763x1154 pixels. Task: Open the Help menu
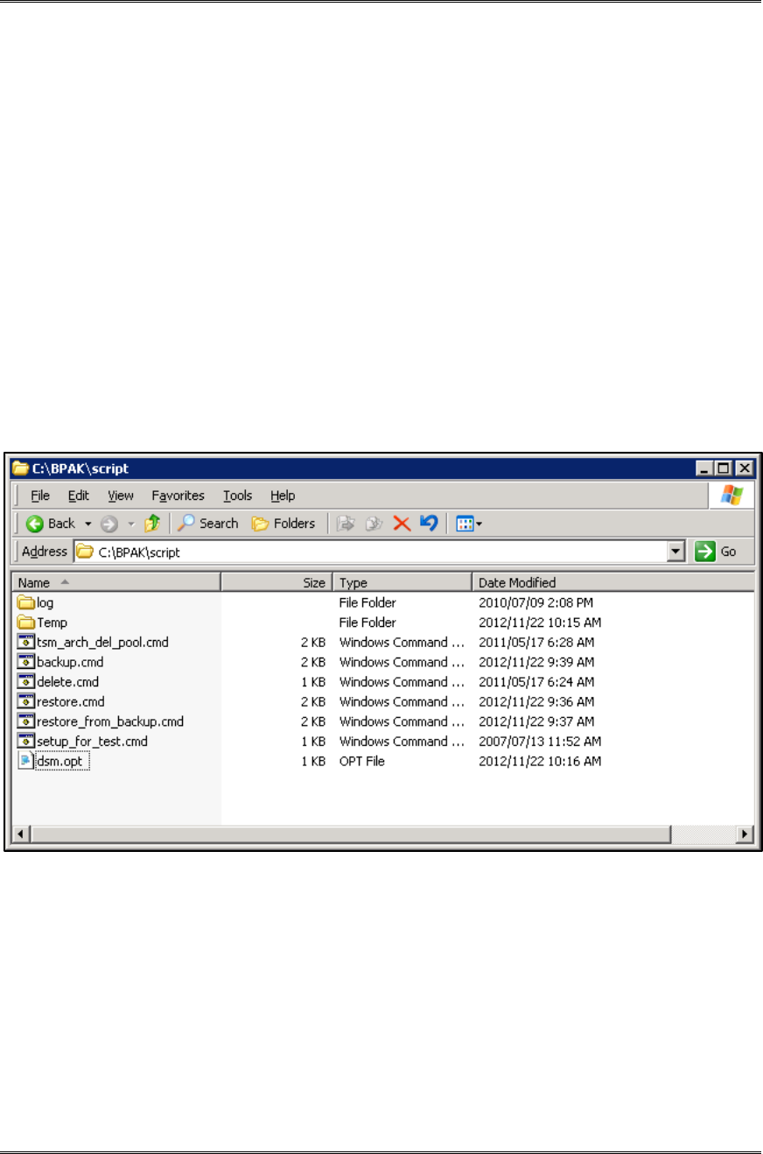coord(283,496)
